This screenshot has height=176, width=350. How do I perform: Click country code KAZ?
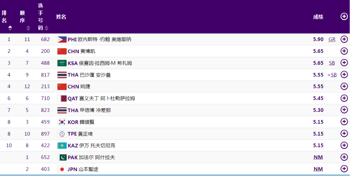(x=73, y=146)
